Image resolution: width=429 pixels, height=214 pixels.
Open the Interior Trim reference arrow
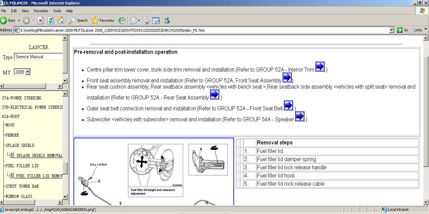coord(320,67)
